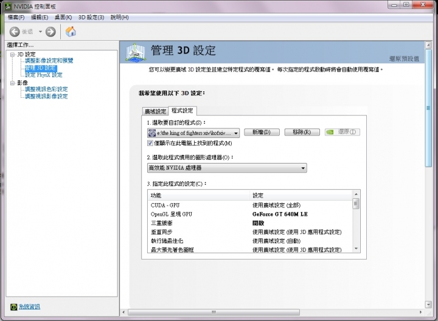
Task: Select the 三重緩衝 setting row
Action: pyautogui.click(x=250, y=223)
